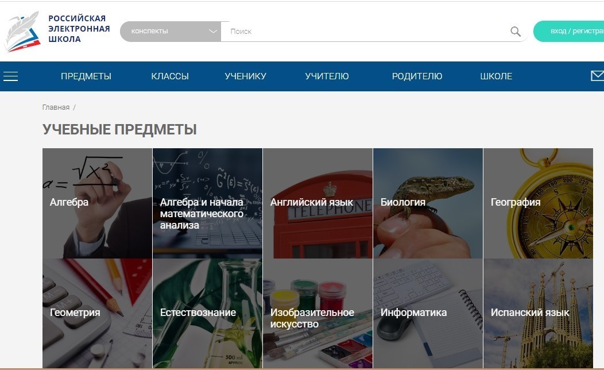Select the УЧИТЕЛЮ menu item

[x=327, y=76]
